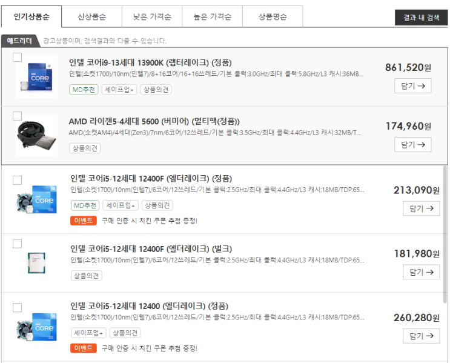Open the 상품명순 tab

(x=273, y=16)
